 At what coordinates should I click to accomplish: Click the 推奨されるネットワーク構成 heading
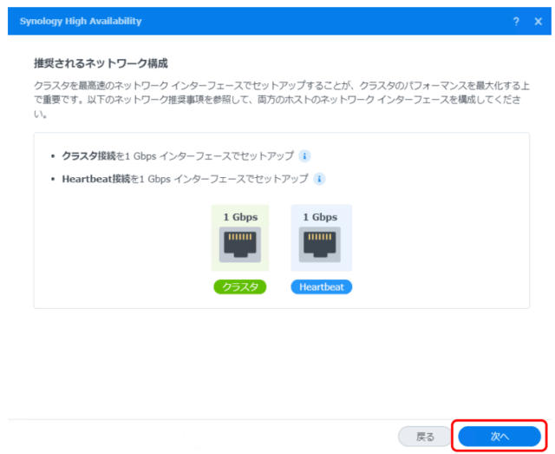100,63
